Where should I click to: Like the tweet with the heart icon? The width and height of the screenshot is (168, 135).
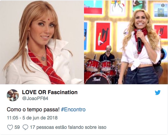10,127
